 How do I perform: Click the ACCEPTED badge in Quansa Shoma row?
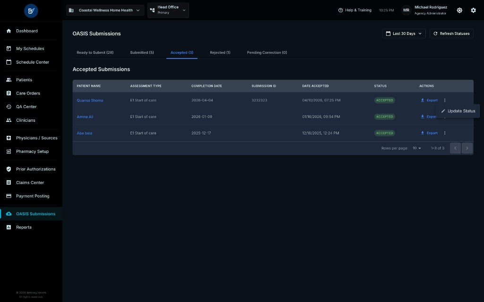pyautogui.click(x=385, y=100)
